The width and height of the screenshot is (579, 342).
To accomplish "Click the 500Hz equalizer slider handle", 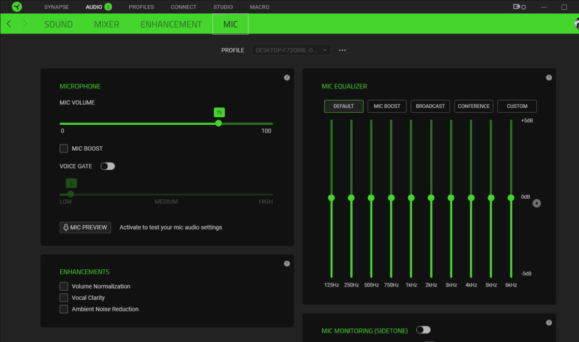I will pos(371,198).
